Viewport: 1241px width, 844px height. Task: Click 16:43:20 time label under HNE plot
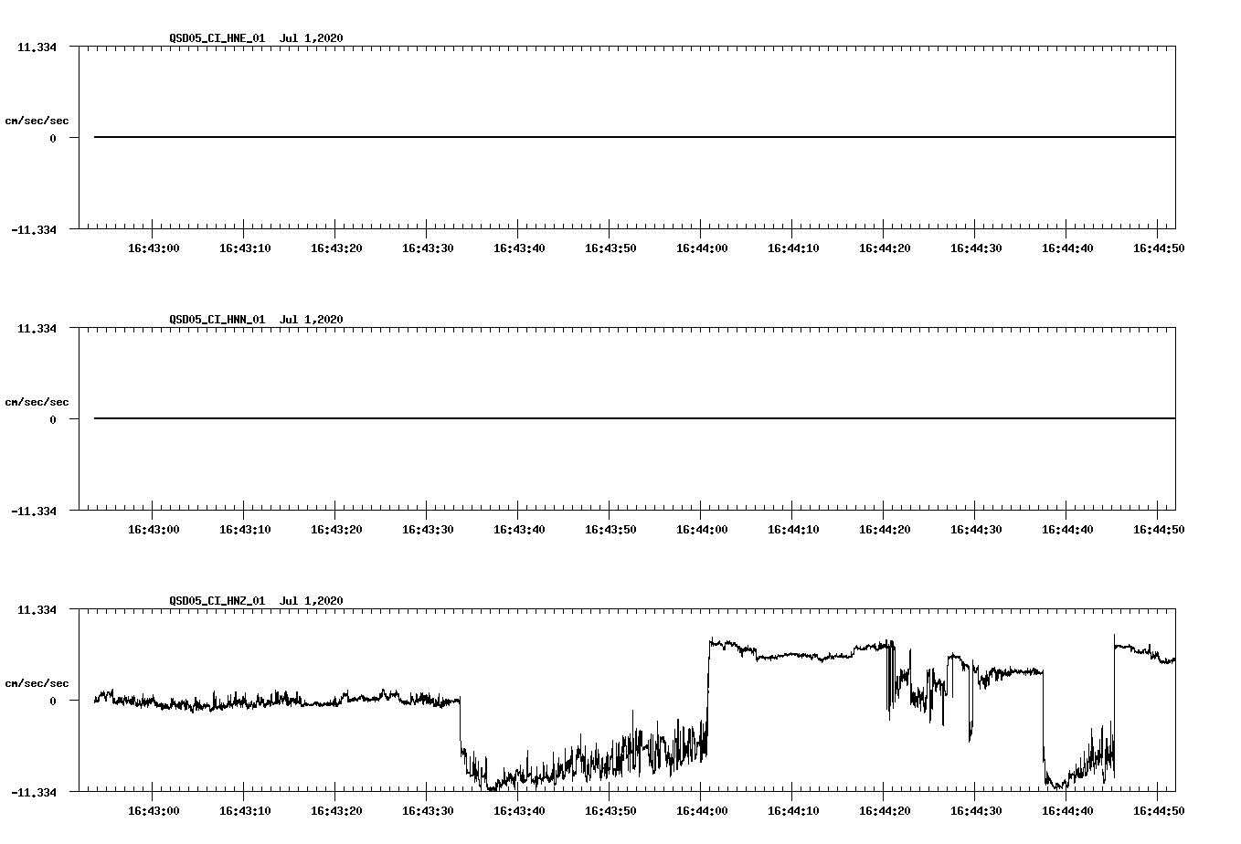tap(336, 248)
